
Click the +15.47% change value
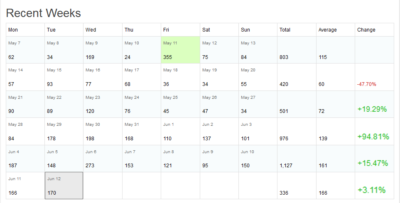[x=373, y=163]
